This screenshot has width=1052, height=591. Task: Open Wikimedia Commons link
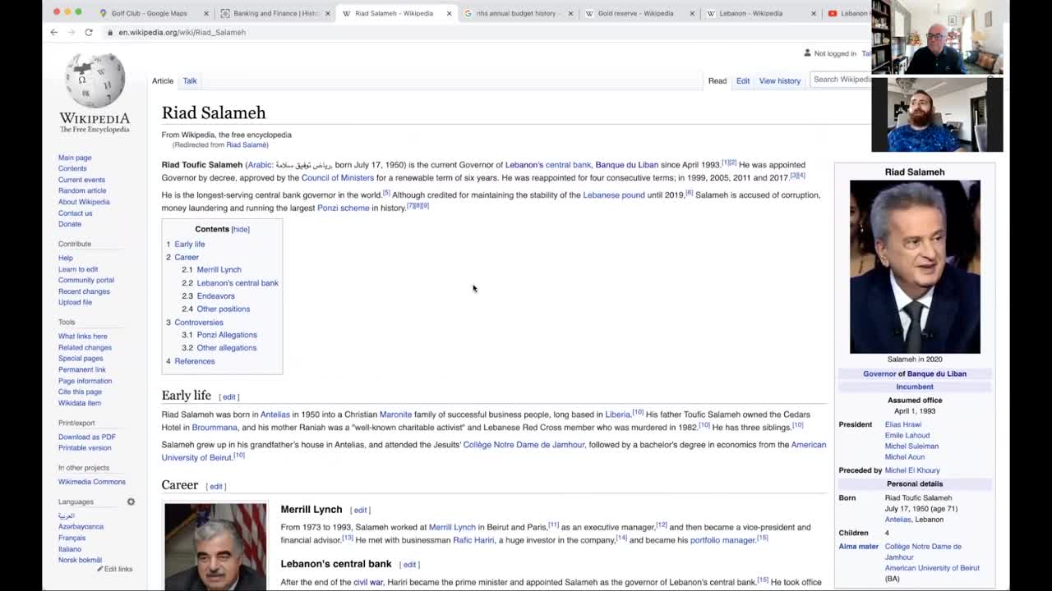tap(92, 482)
